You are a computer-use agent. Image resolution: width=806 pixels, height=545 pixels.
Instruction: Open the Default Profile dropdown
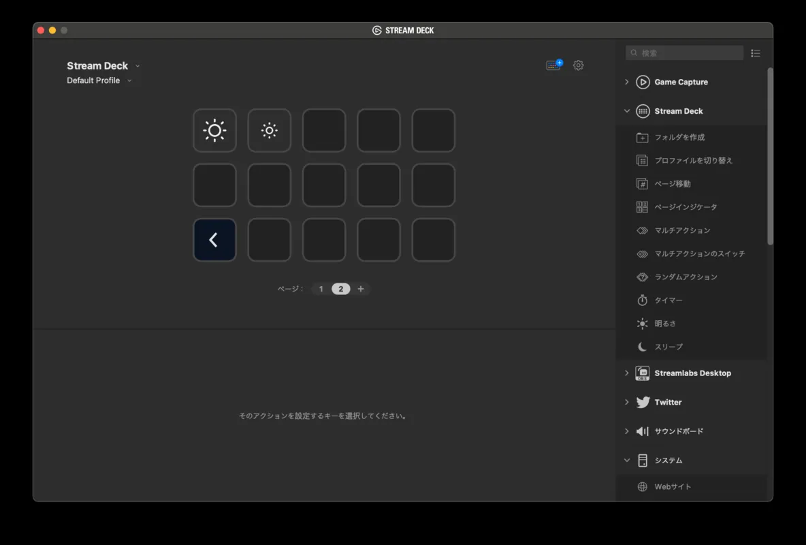coord(99,80)
